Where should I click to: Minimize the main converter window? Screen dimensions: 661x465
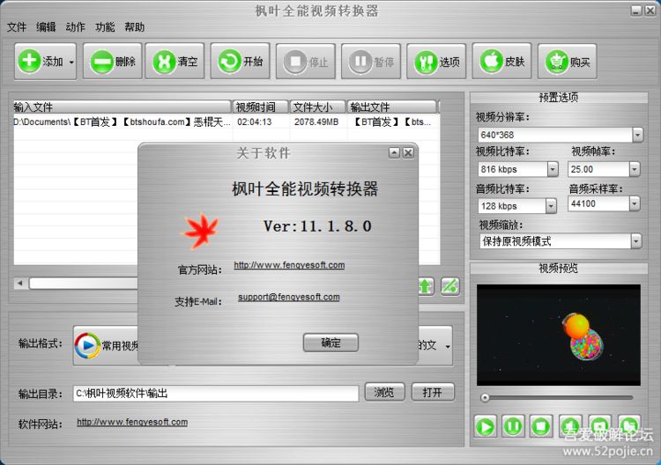[636, 11]
